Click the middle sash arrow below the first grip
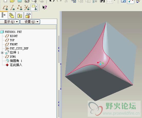Viewport: 142px width, 118px height. point(61,64)
